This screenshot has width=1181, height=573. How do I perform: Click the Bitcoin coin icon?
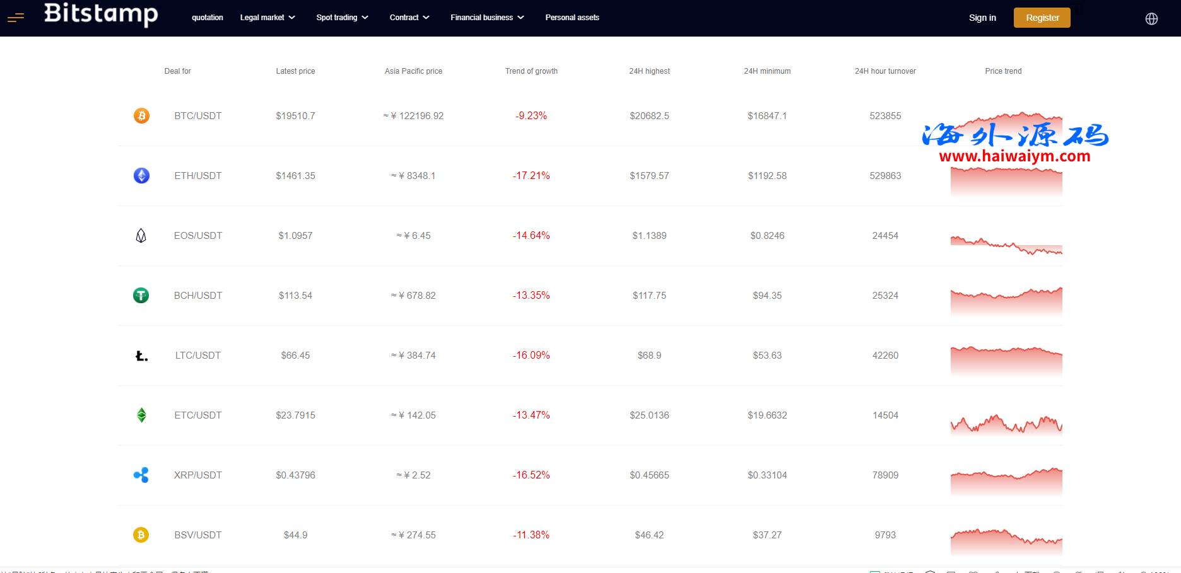(141, 116)
